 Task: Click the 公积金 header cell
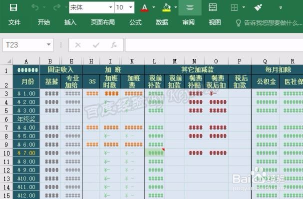266,81
